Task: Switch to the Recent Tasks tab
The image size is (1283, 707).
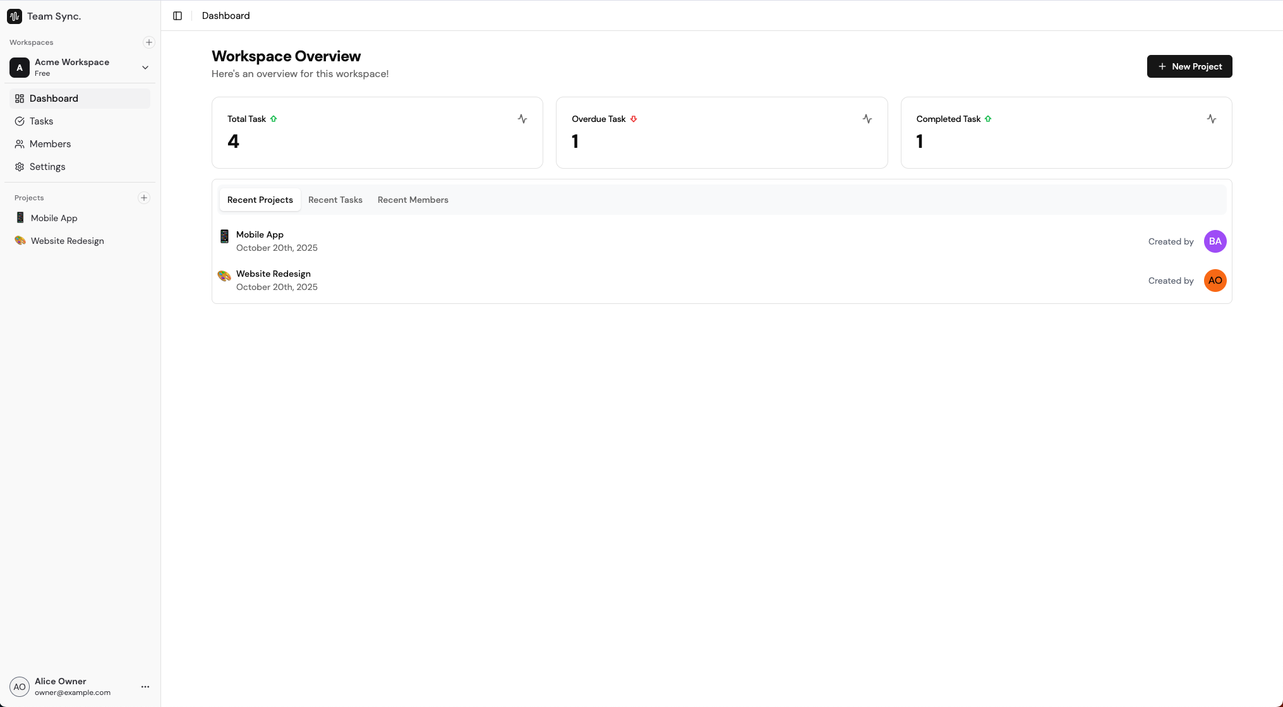Action: click(x=335, y=200)
